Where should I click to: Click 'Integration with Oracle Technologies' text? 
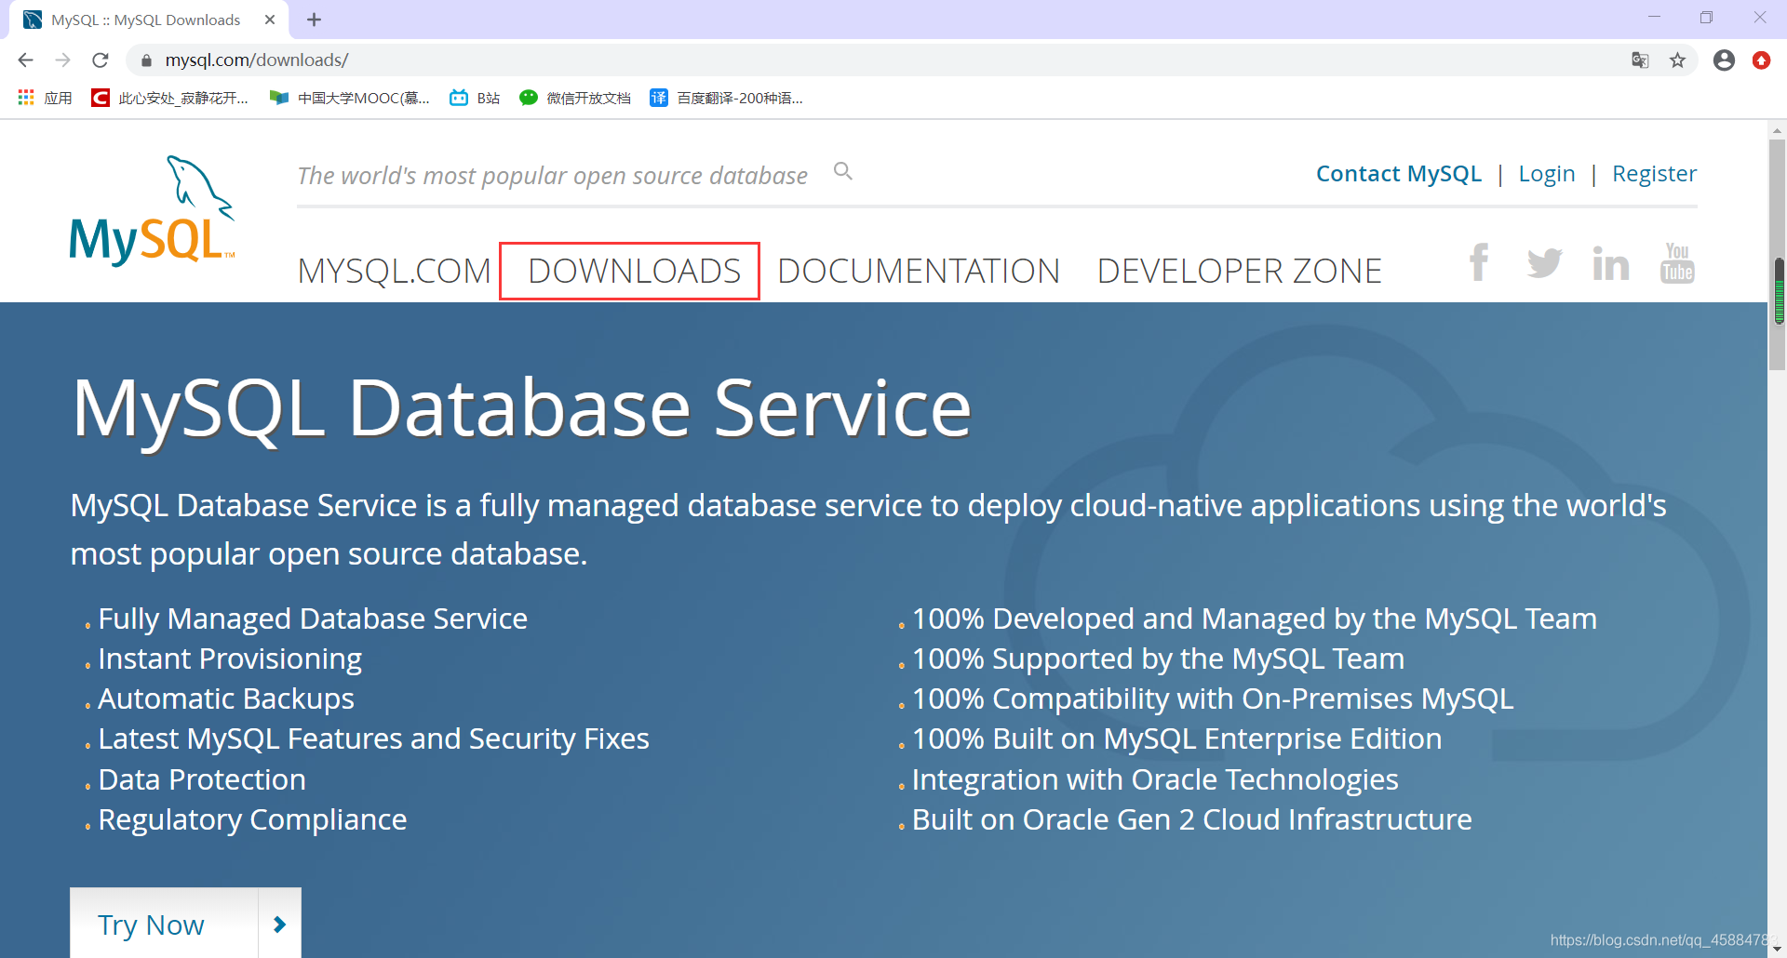[x=1155, y=779]
